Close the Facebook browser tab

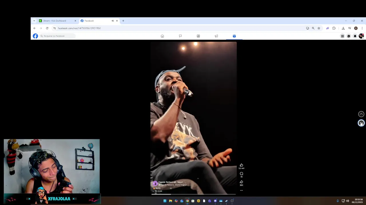pos(117,21)
